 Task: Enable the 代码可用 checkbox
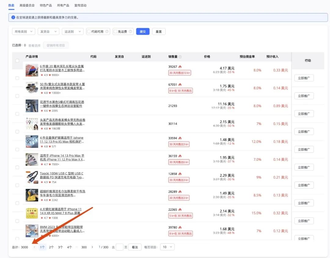coord(89,31)
